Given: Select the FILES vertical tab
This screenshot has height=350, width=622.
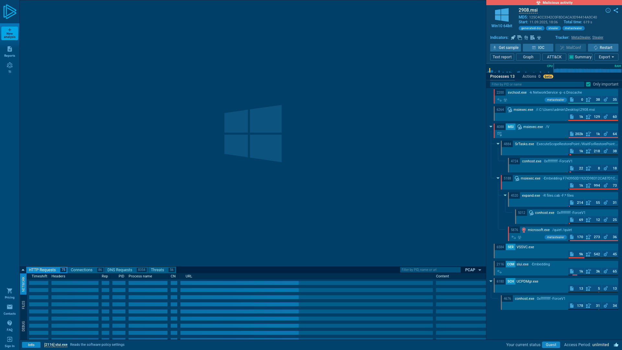Looking at the screenshot, I should point(23,305).
